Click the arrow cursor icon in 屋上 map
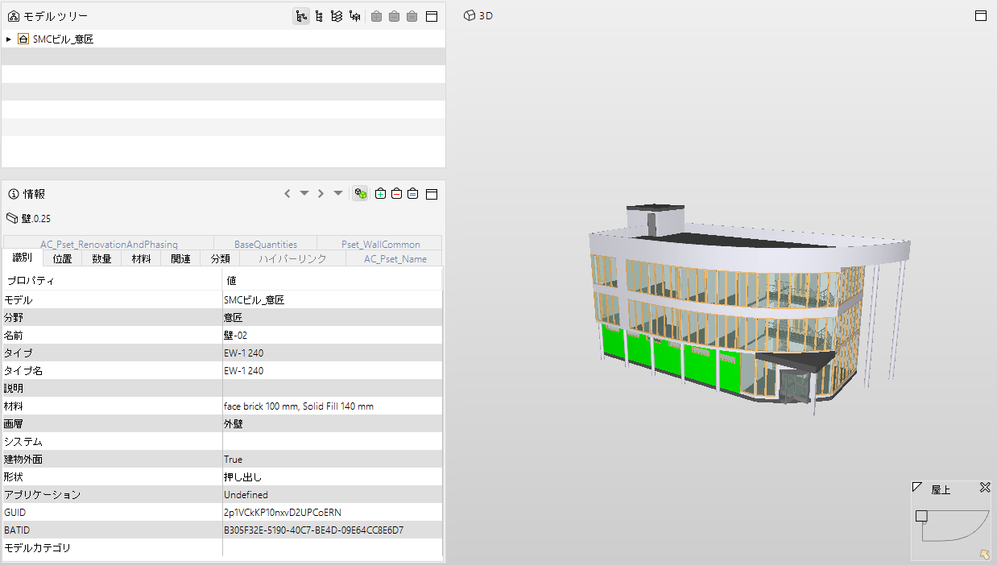Image resolution: width=997 pixels, height=565 pixels. tap(984, 554)
